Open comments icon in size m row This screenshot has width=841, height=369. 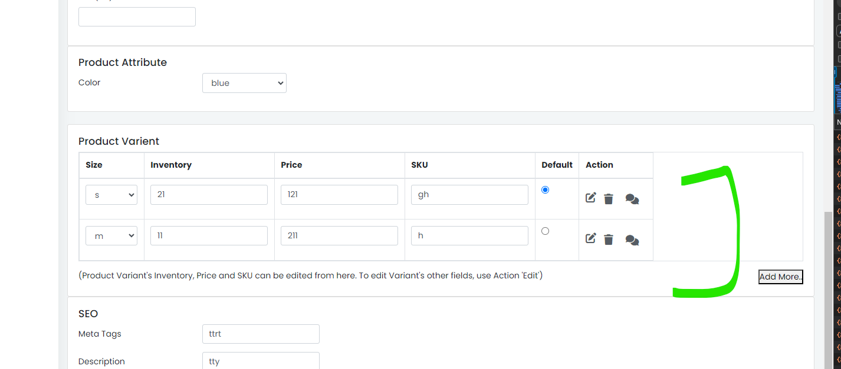pyautogui.click(x=632, y=240)
